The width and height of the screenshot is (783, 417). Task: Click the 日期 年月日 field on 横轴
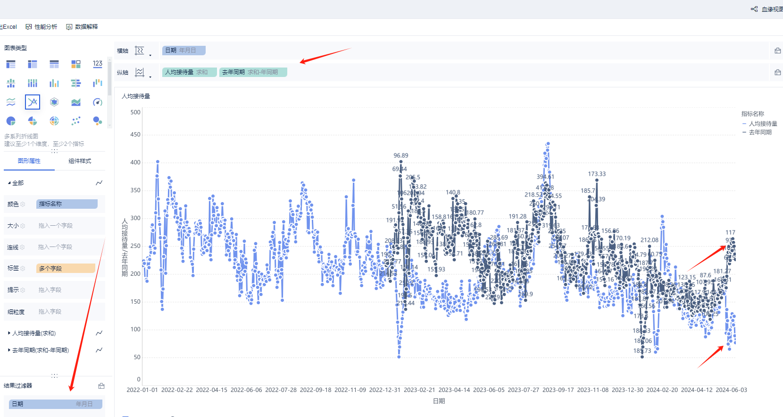(184, 51)
